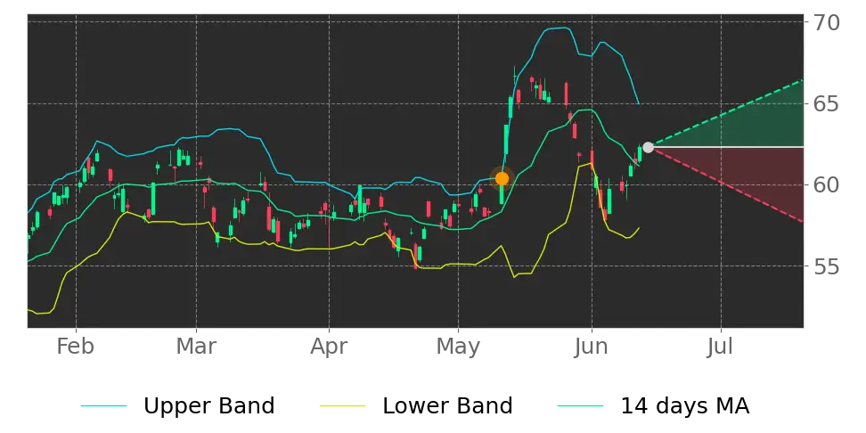Click the 60 price axis label

tap(826, 185)
